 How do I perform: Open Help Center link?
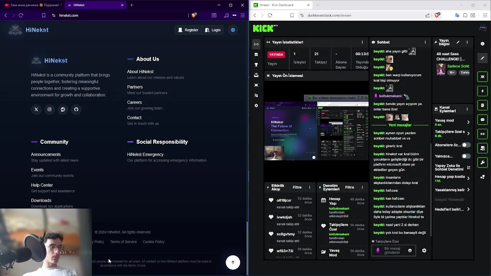[42, 185]
